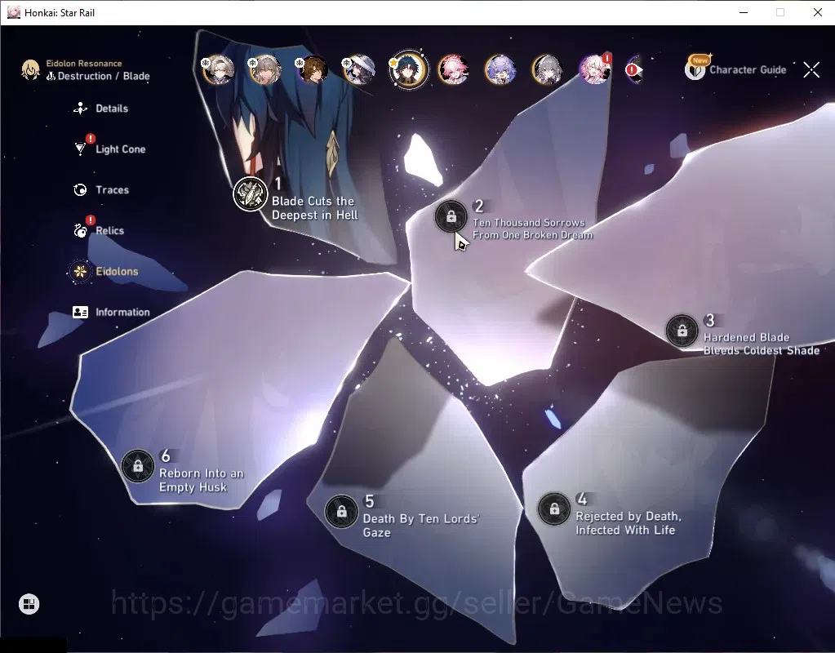Click the blonde head icon beside Eidolon Resonance
Viewport: 835px width, 653px height.
(30, 69)
